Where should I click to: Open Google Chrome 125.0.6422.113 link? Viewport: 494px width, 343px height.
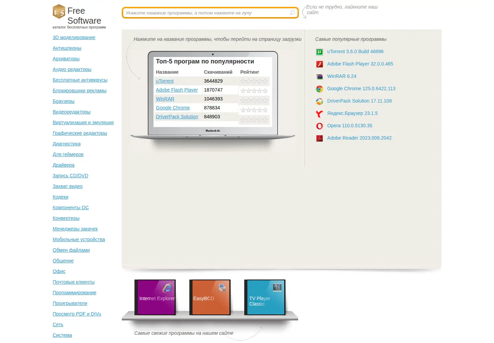pyautogui.click(x=361, y=88)
